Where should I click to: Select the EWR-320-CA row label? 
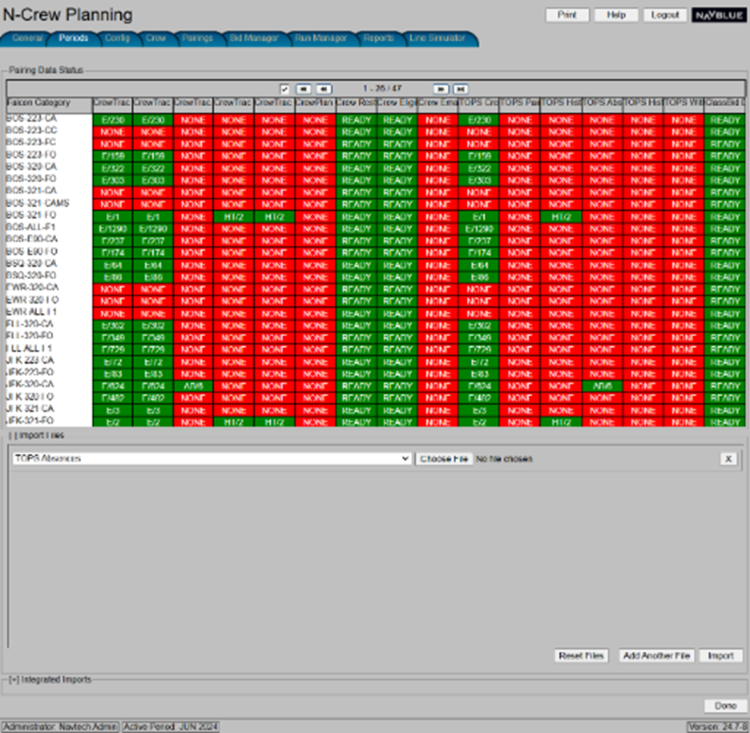pos(32,288)
